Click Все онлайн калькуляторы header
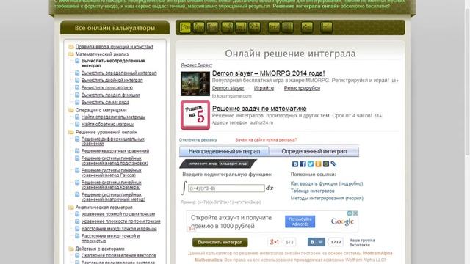The height and width of the screenshot is (264, 470). point(115,28)
